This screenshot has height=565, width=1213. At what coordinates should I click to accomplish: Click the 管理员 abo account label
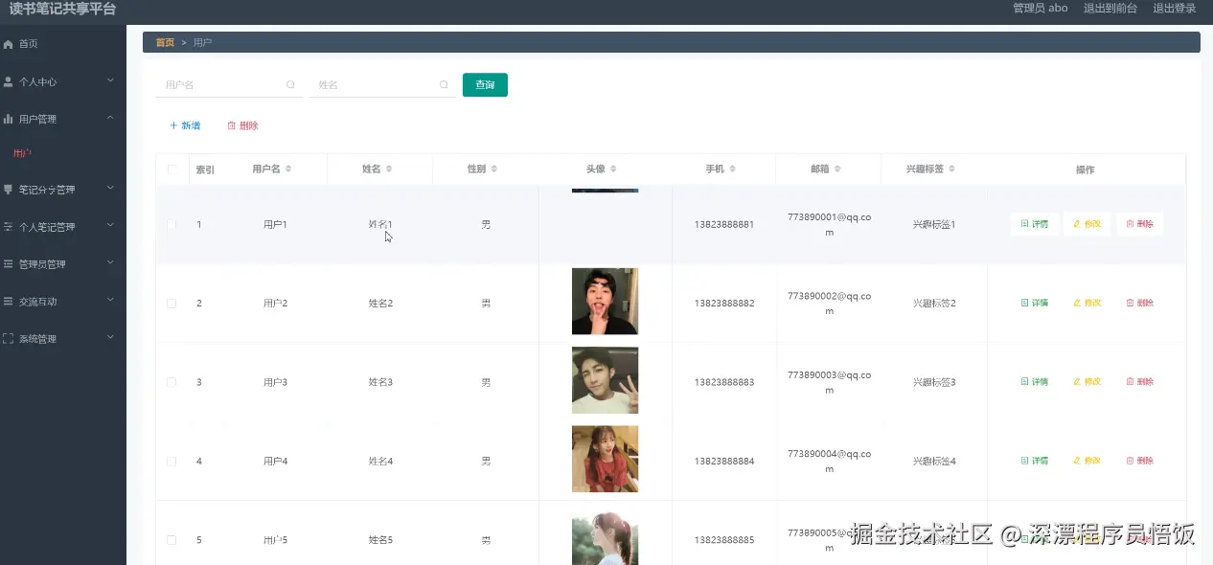[x=1040, y=8]
